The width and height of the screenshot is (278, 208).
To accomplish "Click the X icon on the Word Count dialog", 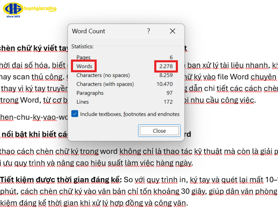I will [172, 31].
